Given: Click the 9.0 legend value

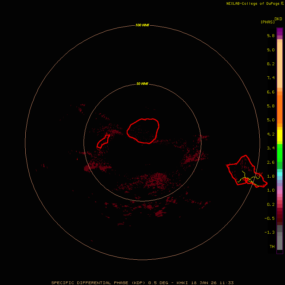Looking at the screenshot, I should click(x=271, y=50).
